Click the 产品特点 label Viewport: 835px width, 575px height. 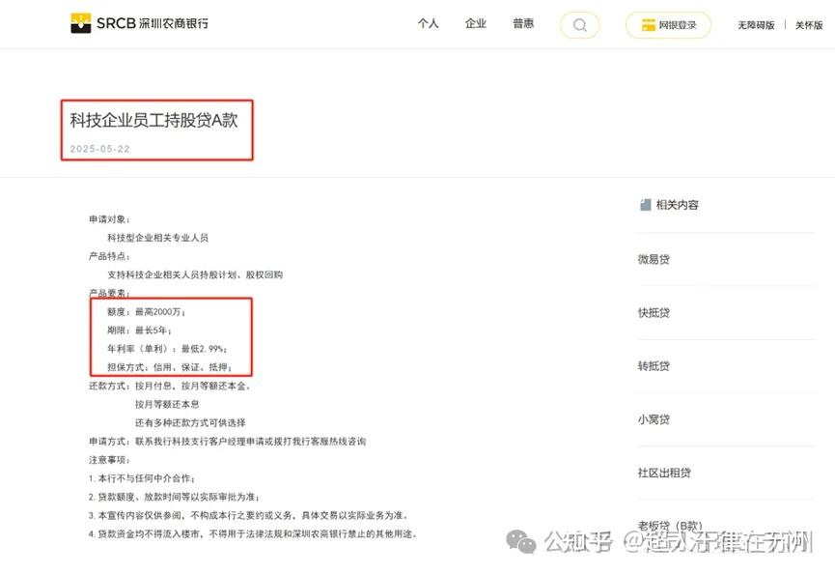coord(109,256)
